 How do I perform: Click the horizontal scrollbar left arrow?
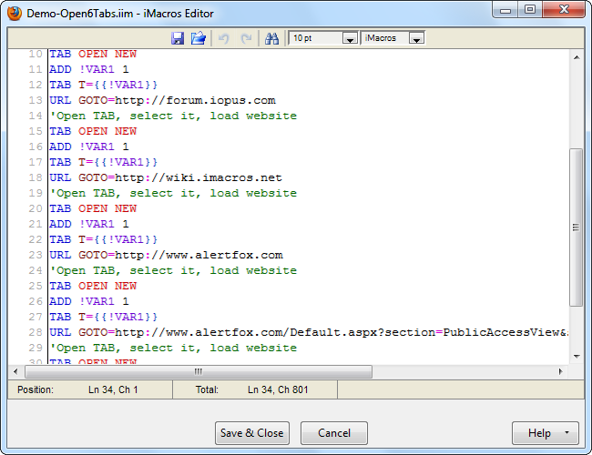pyautogui.click(x=15, y=371)
